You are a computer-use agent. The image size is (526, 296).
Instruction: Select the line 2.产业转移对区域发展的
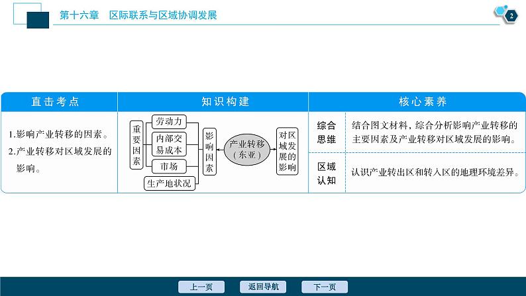60,152
